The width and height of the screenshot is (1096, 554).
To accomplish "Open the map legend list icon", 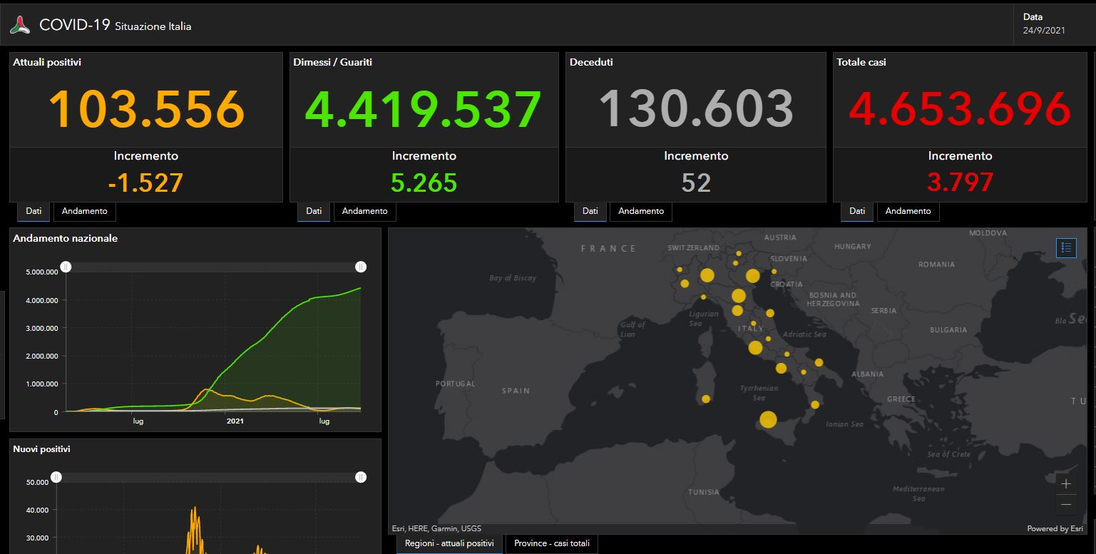I will pyautogui.click(x=1066, y=247).
